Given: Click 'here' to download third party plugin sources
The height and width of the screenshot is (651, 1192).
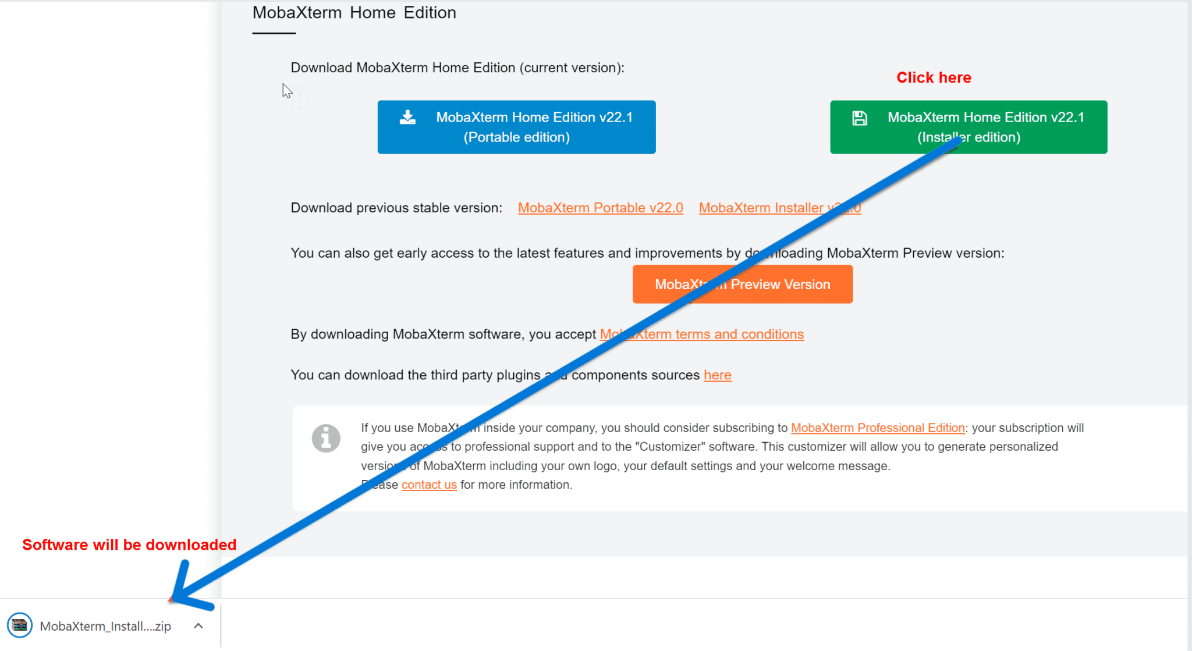Looking at the screenshot, I should tap(717, 375).
